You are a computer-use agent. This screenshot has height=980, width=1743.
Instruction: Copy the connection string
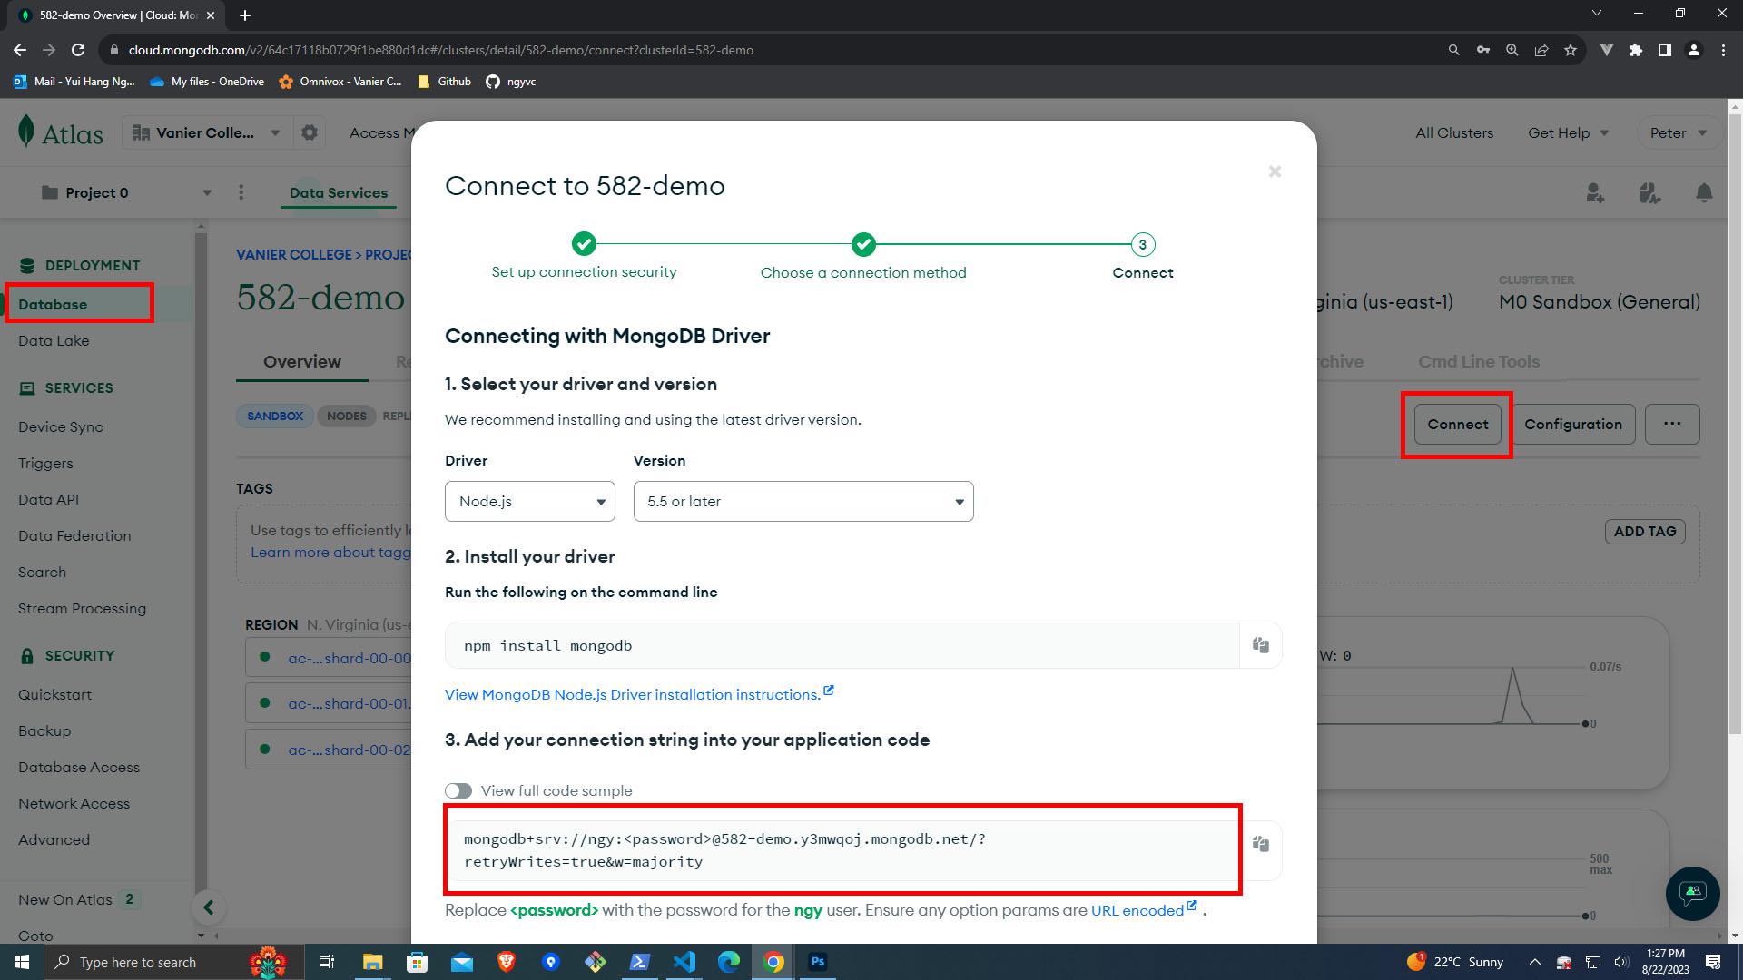(x=1260, y=844)
